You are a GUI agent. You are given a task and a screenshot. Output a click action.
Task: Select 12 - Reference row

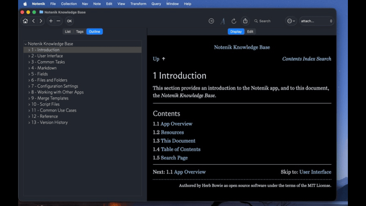tap(82, 116)
